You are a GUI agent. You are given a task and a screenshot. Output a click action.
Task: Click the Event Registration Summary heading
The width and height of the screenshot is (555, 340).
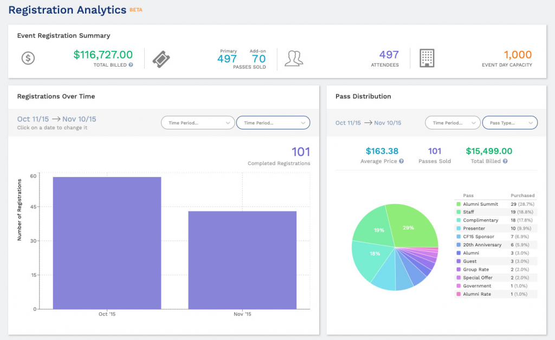pos(64,36)
